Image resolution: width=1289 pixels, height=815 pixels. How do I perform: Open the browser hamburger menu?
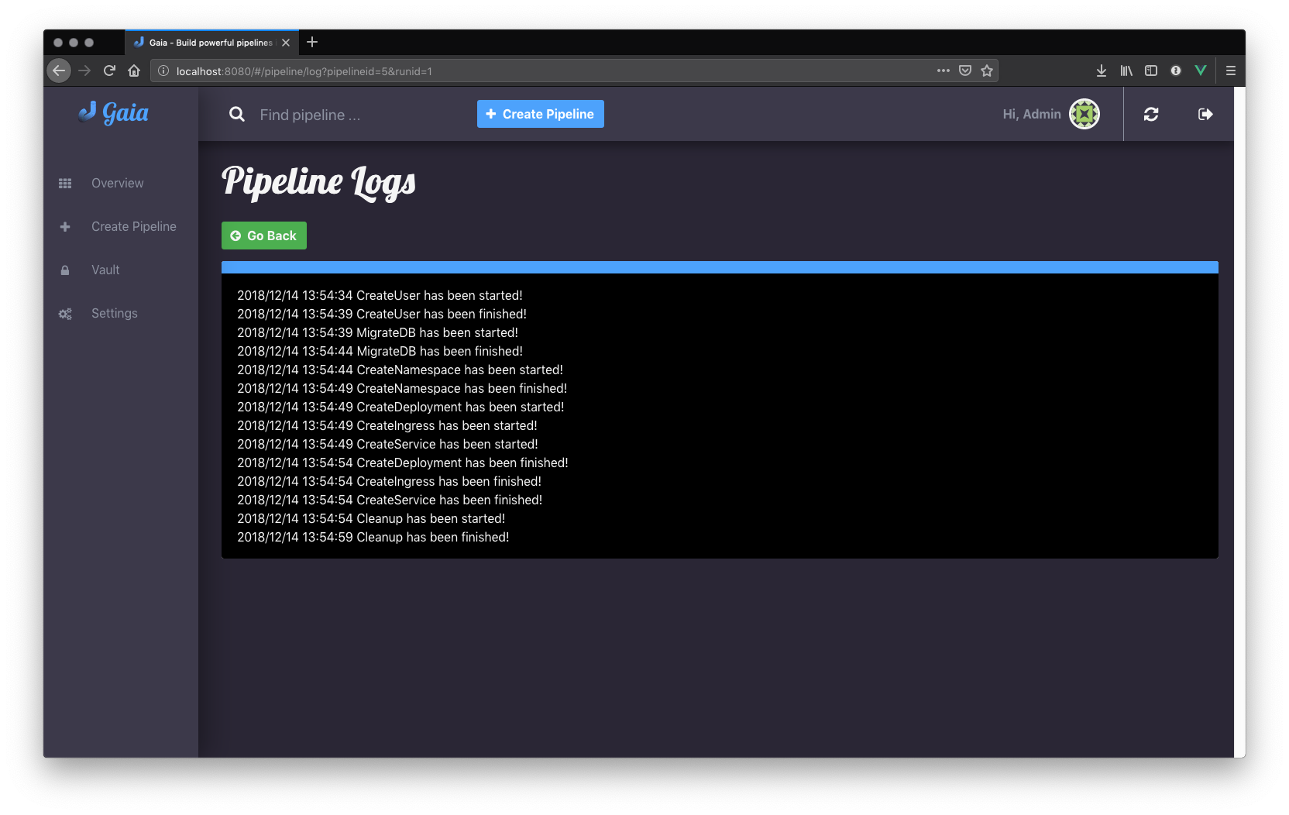pyautogui.click(x=1231, y=70)
